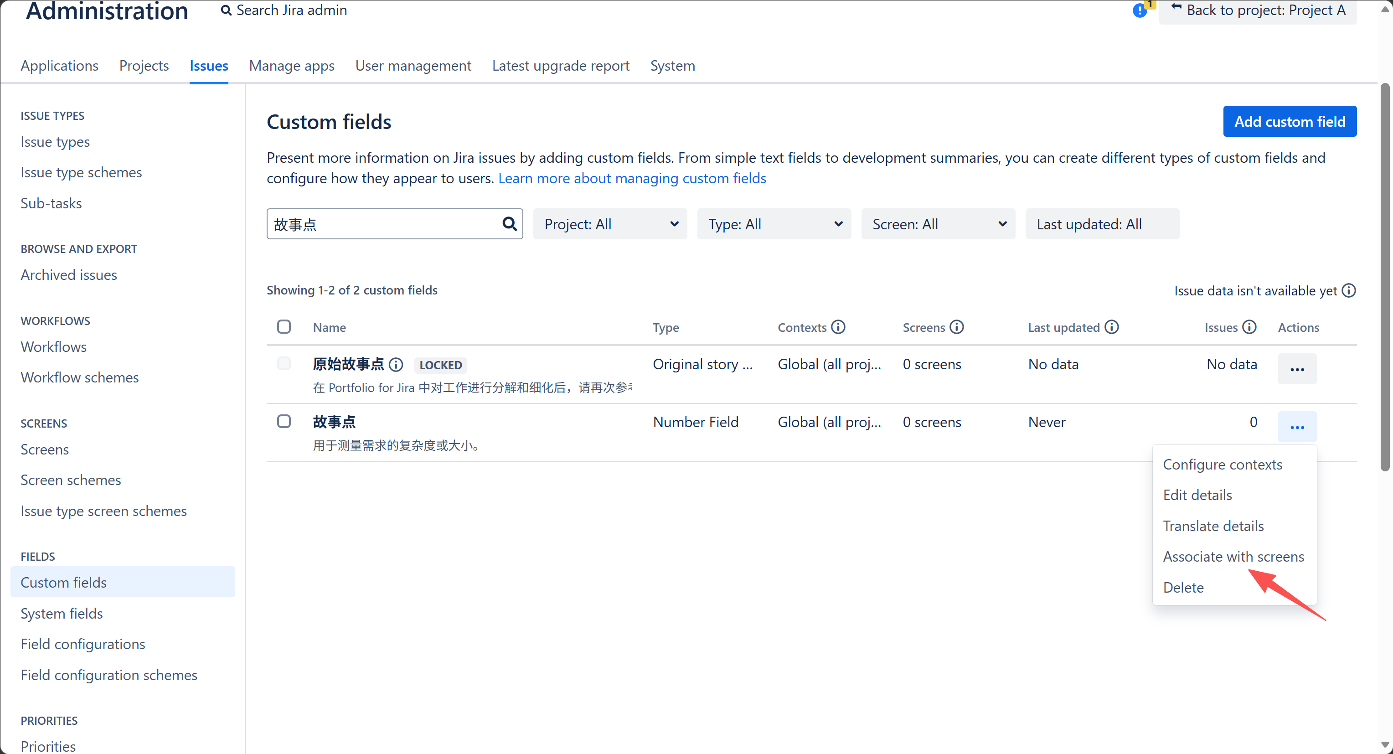1393x754 pixels.
Task: Open the actions ellipsis for 原始故事点 row
Action: 1297,369
